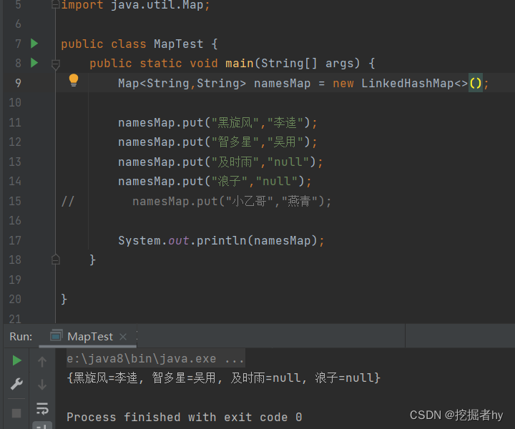Collapse the main method fold marker
This screenshot has height=429, width=515.
(x=56, y=64)
